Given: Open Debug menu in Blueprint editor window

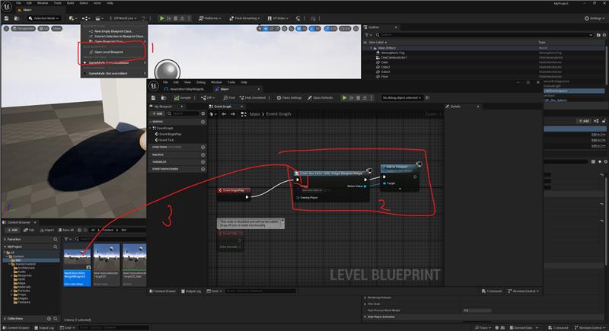Looking at the screenshot, I should (x=201, y=82).
